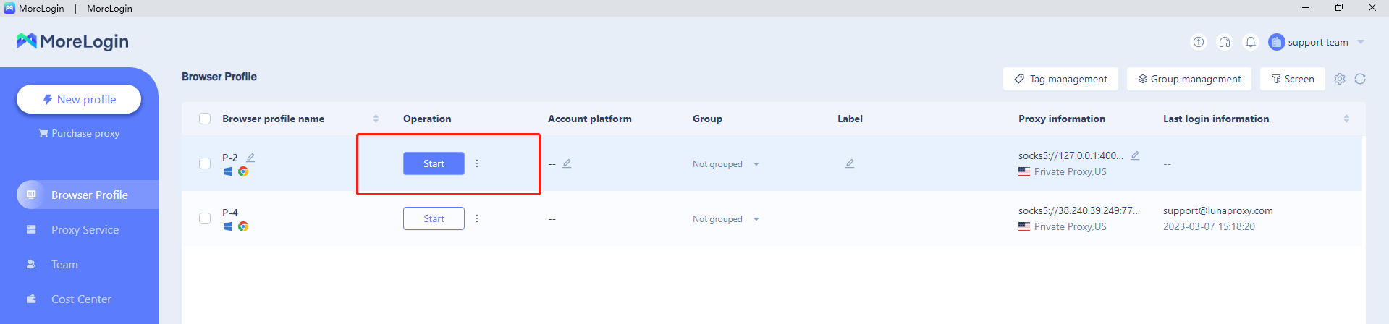Open more options for P-4
This screenshot has width=1389, height=324.
pos(477,218)
